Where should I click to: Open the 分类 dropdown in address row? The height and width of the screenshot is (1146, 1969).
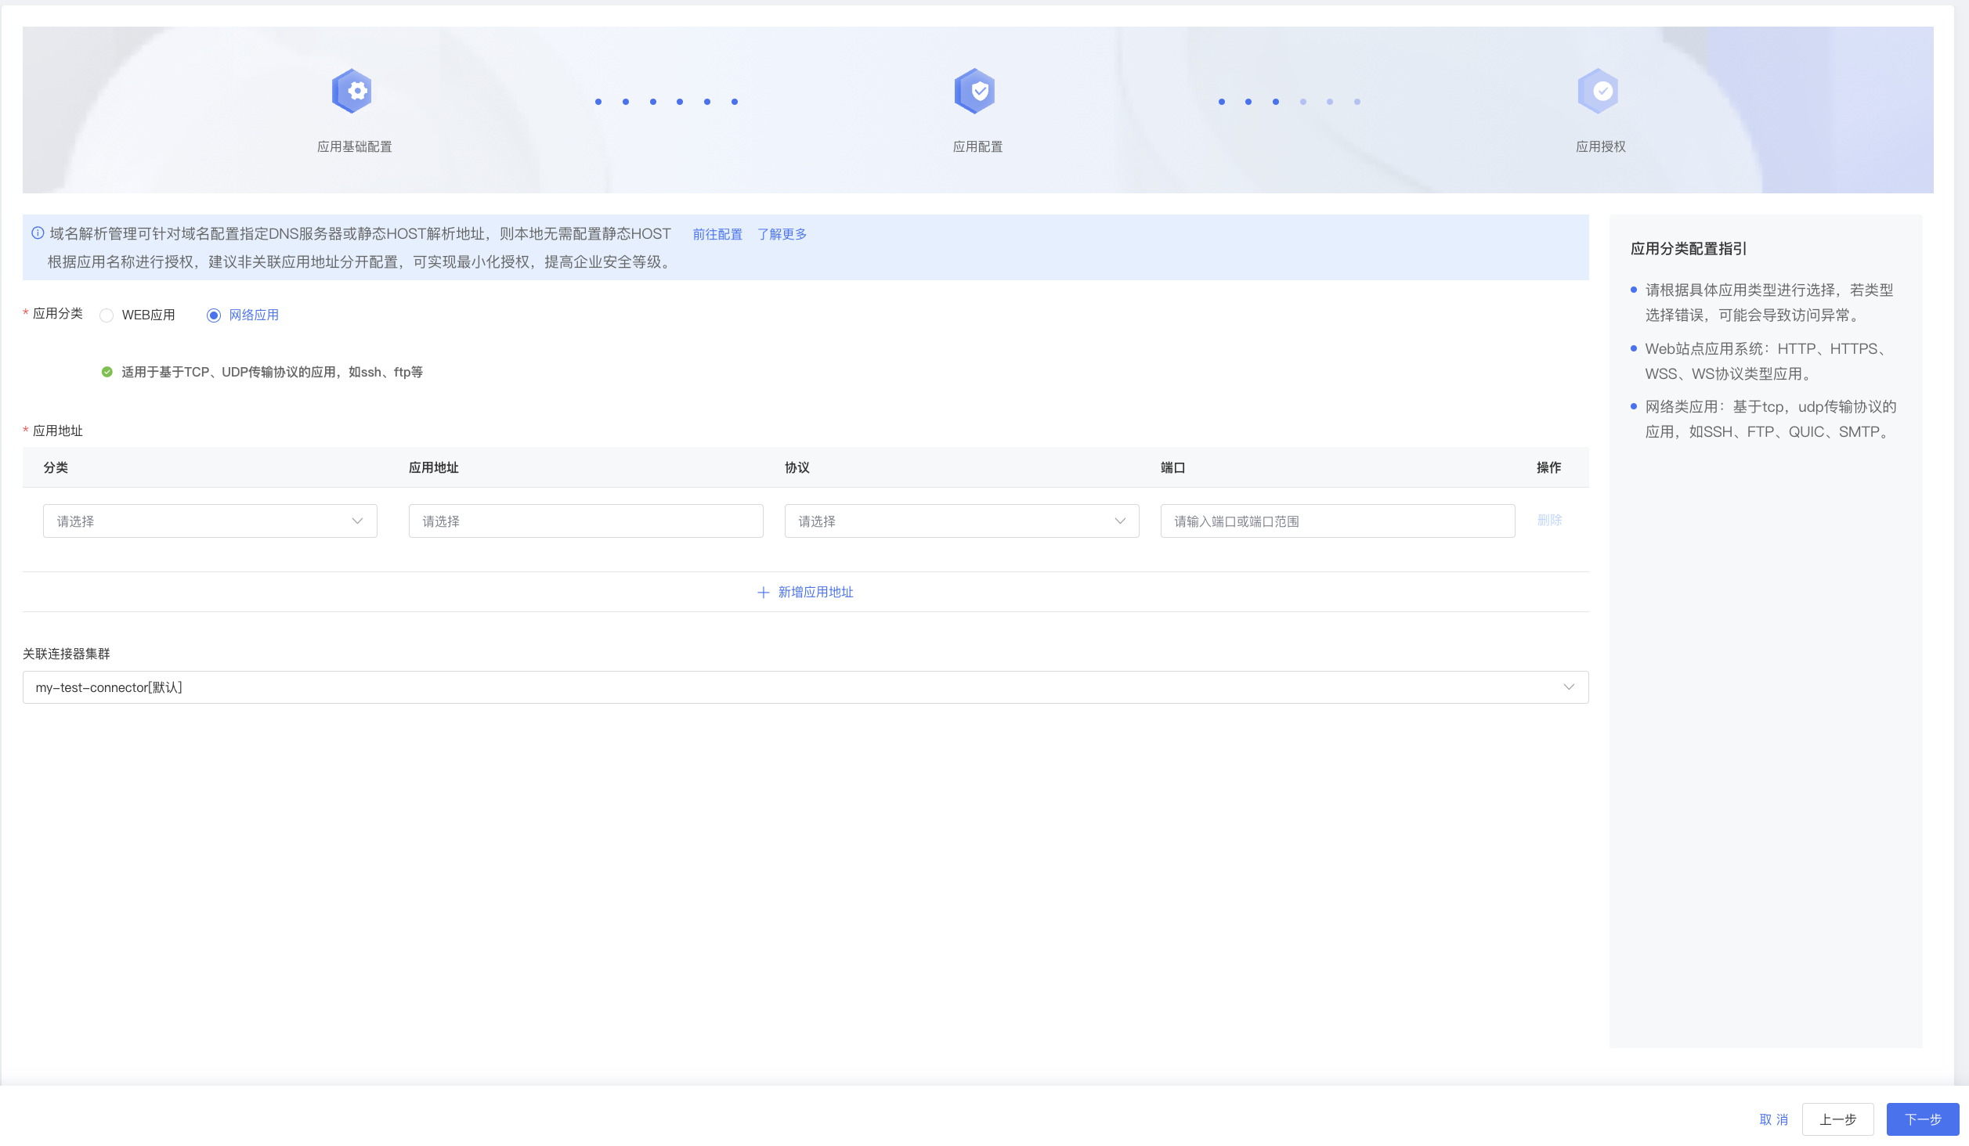pos(210,521)
